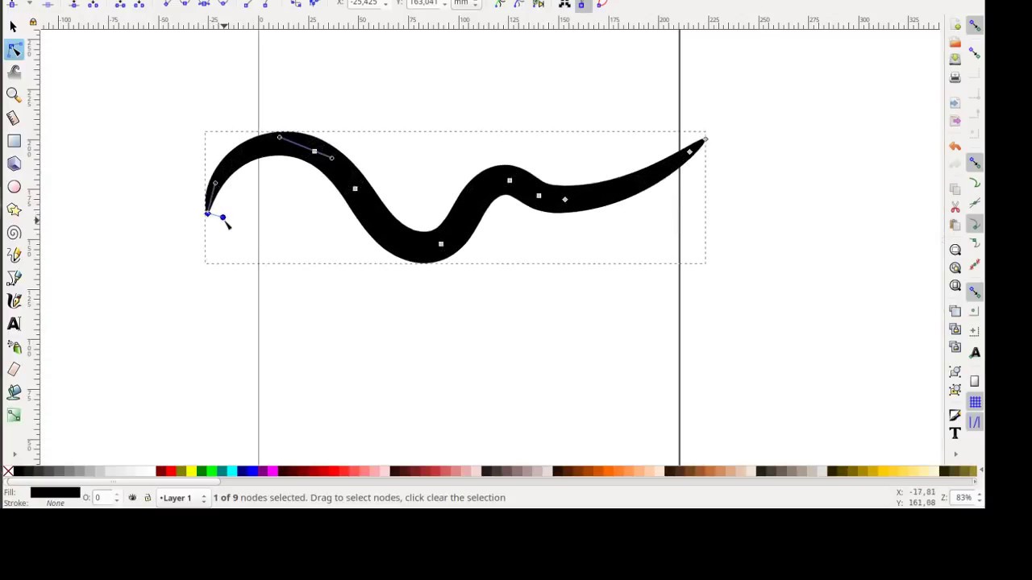Toggle snap to paths
The height and width of the screenshot is (580, 1032).
pos(975,184)
